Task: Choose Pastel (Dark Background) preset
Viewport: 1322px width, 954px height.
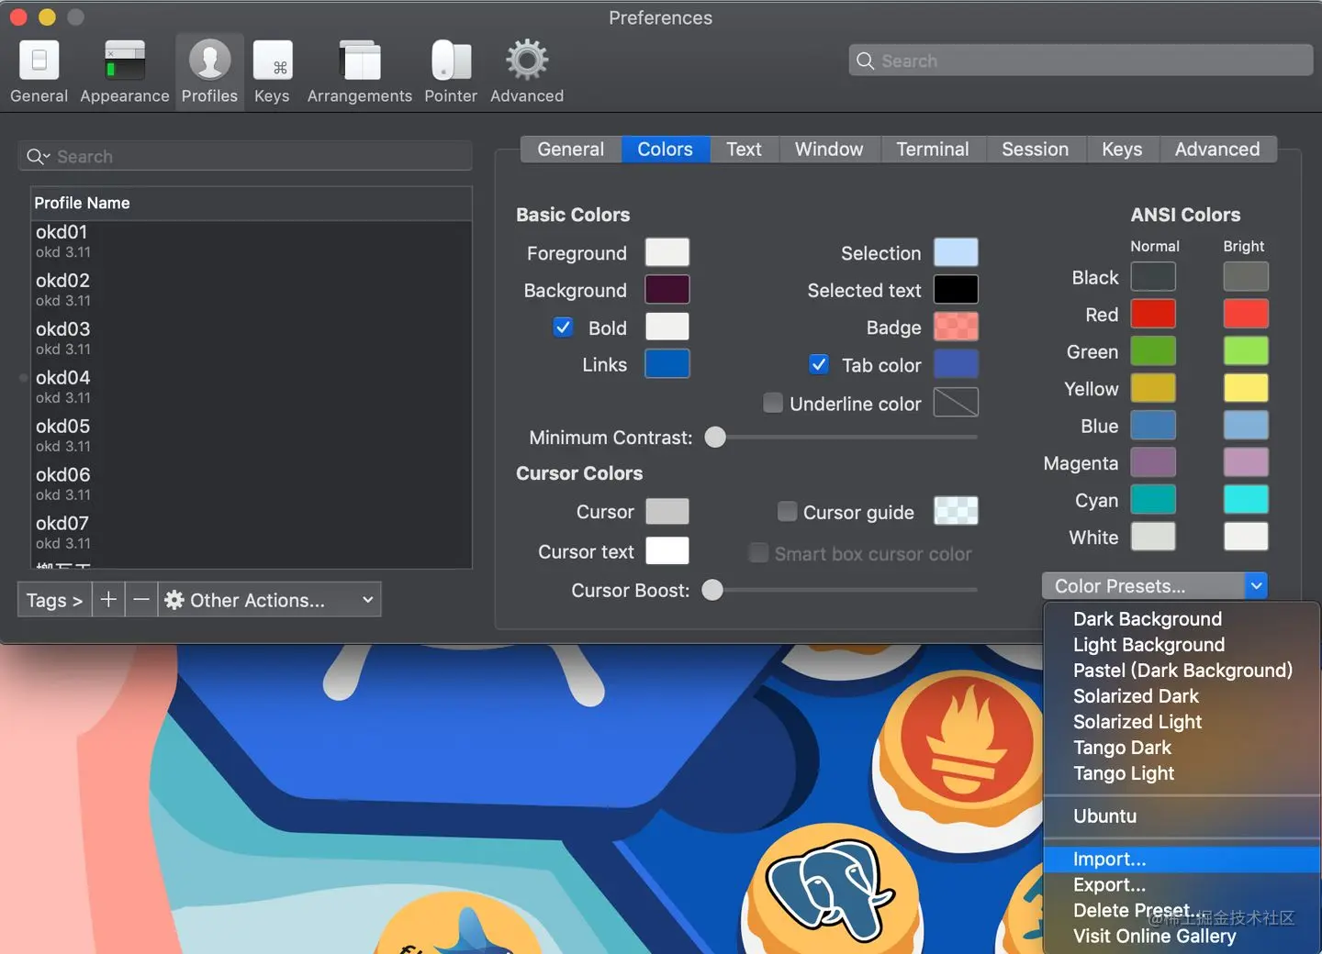Action: 1182,671
